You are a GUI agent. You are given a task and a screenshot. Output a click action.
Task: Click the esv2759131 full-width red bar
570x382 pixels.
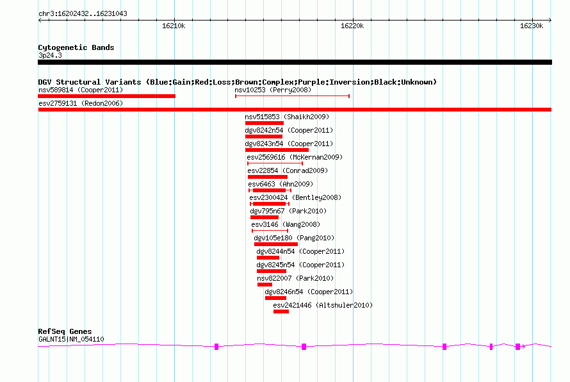tap(295, 110)
